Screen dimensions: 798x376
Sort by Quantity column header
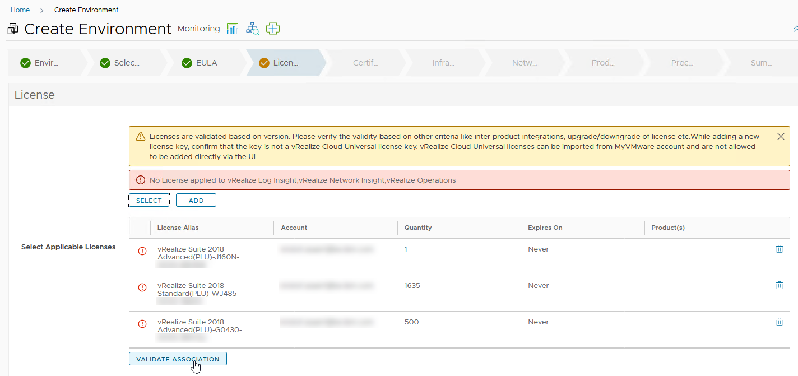tap(418, 228)
